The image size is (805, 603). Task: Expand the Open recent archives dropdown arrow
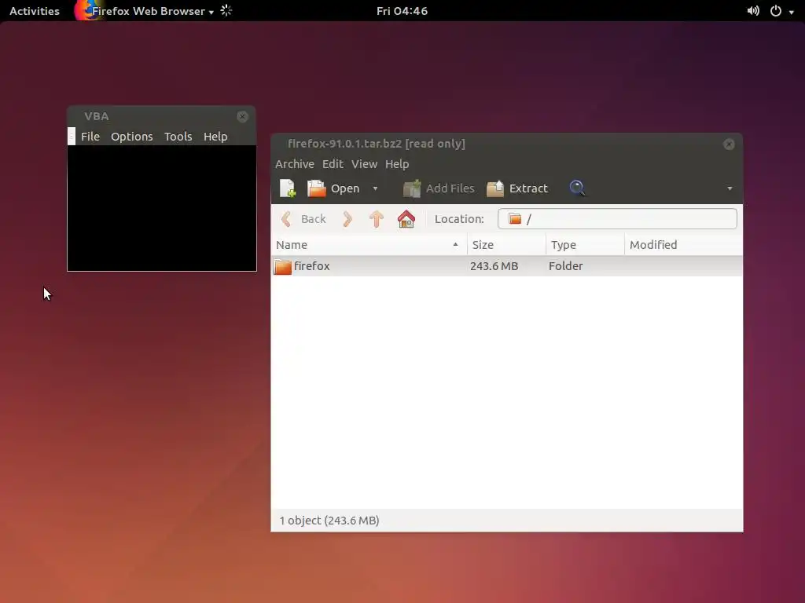pyautogui.click(x=375, y=188)
